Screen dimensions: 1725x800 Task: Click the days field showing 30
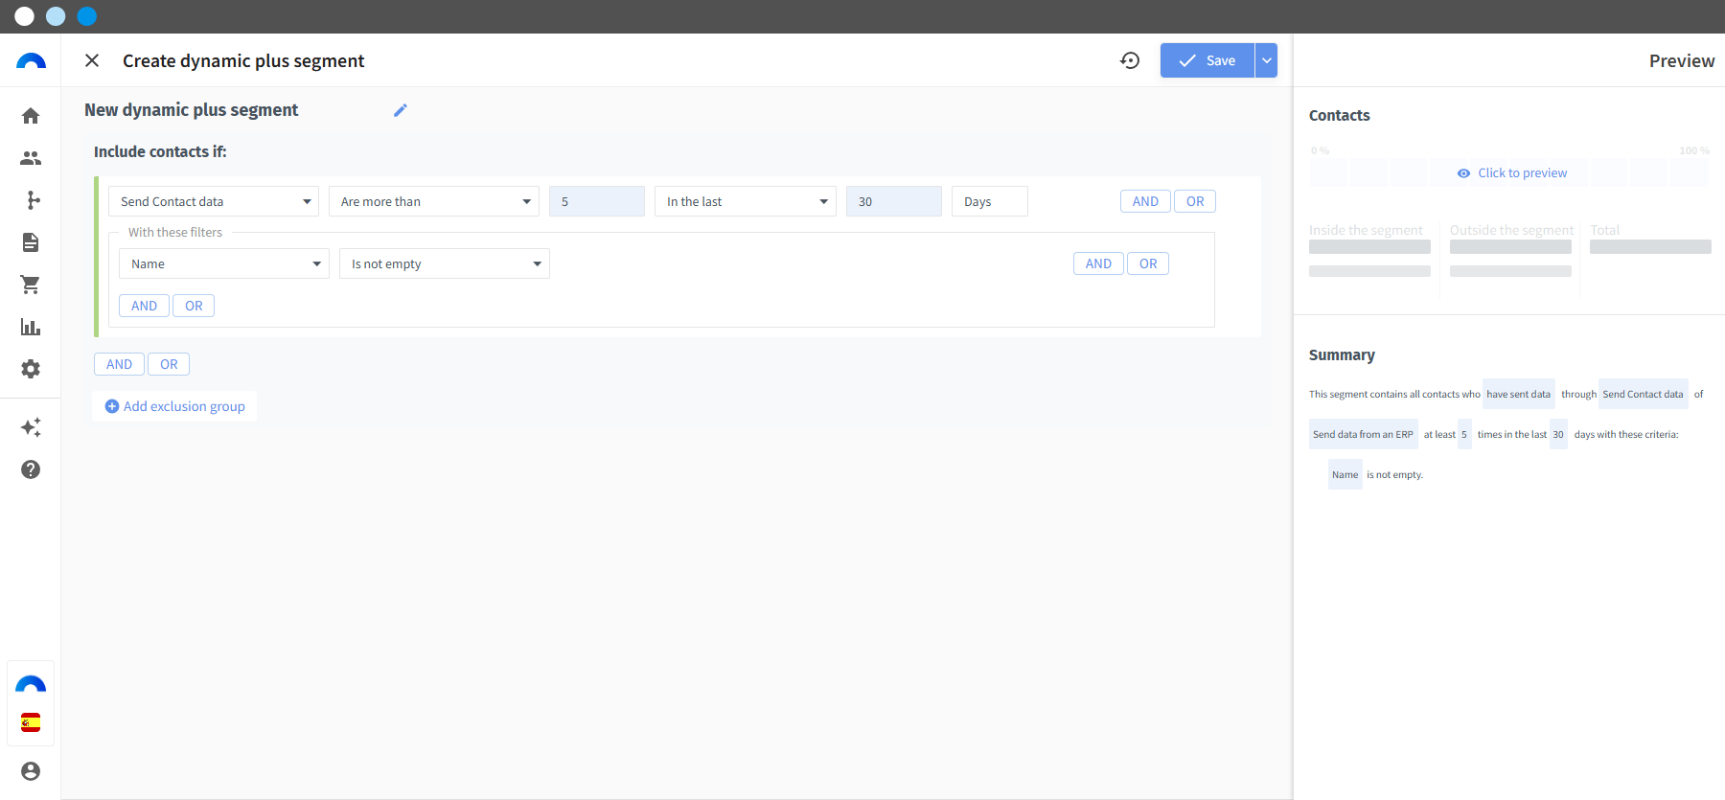(894, 201)
